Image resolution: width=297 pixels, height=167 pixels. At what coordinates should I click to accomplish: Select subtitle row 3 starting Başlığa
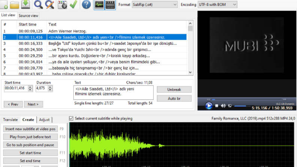[x=95, y=43]
